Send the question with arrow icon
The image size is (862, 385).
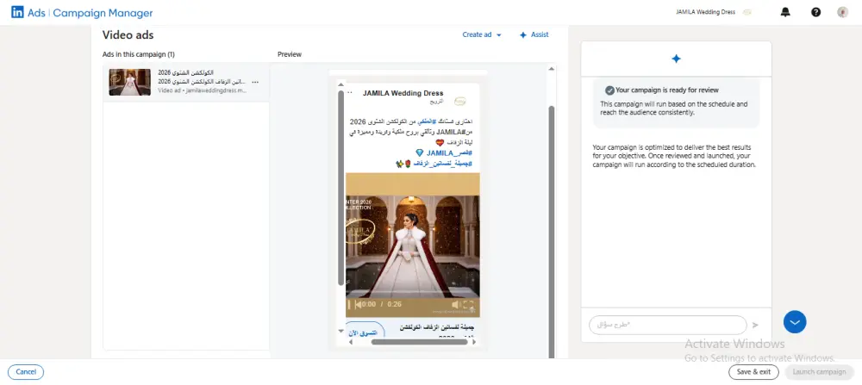(x=755, y=325)
